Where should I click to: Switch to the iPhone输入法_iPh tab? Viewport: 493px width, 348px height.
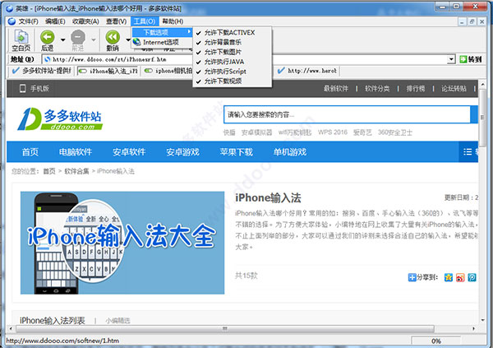[108, 71]
